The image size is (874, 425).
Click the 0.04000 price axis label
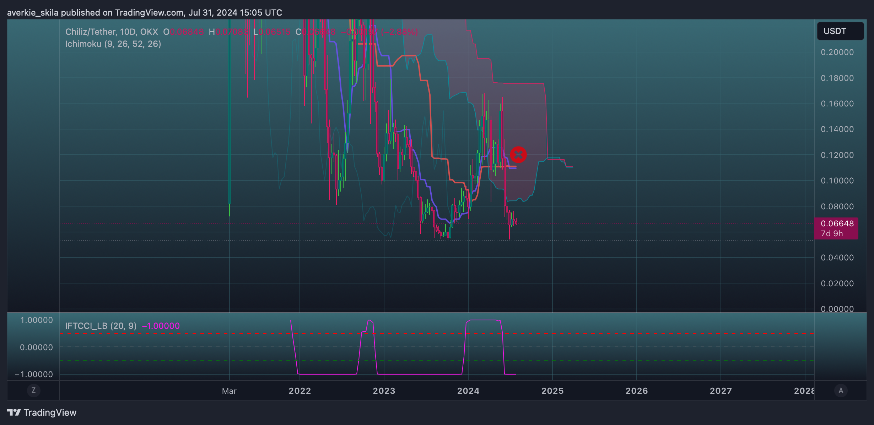coord(837,258)
